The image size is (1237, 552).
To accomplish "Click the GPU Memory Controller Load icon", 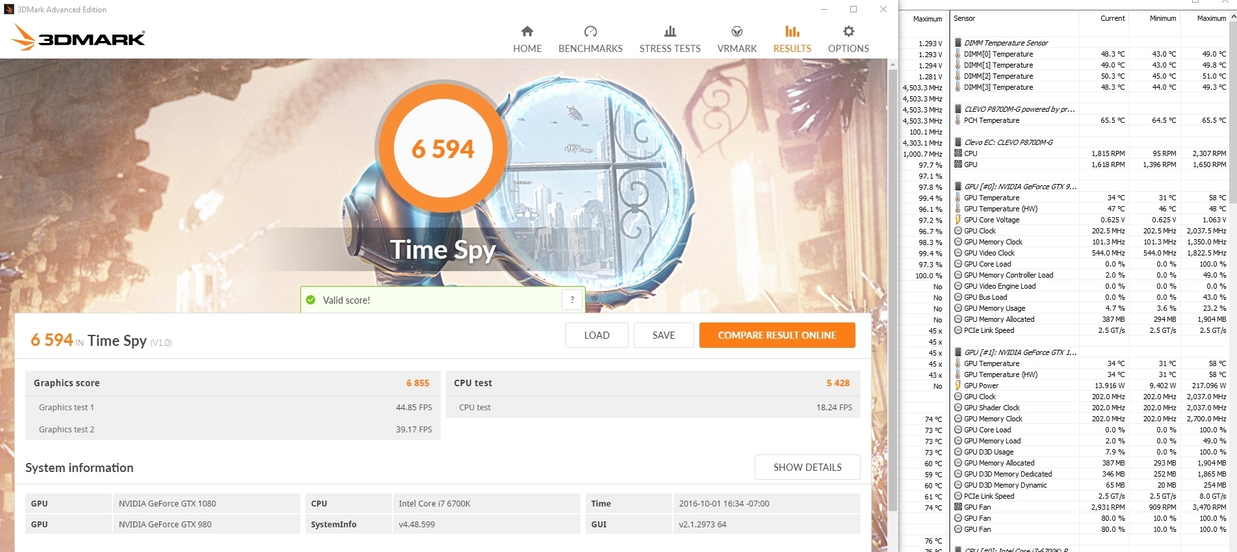I will [958, 275].
